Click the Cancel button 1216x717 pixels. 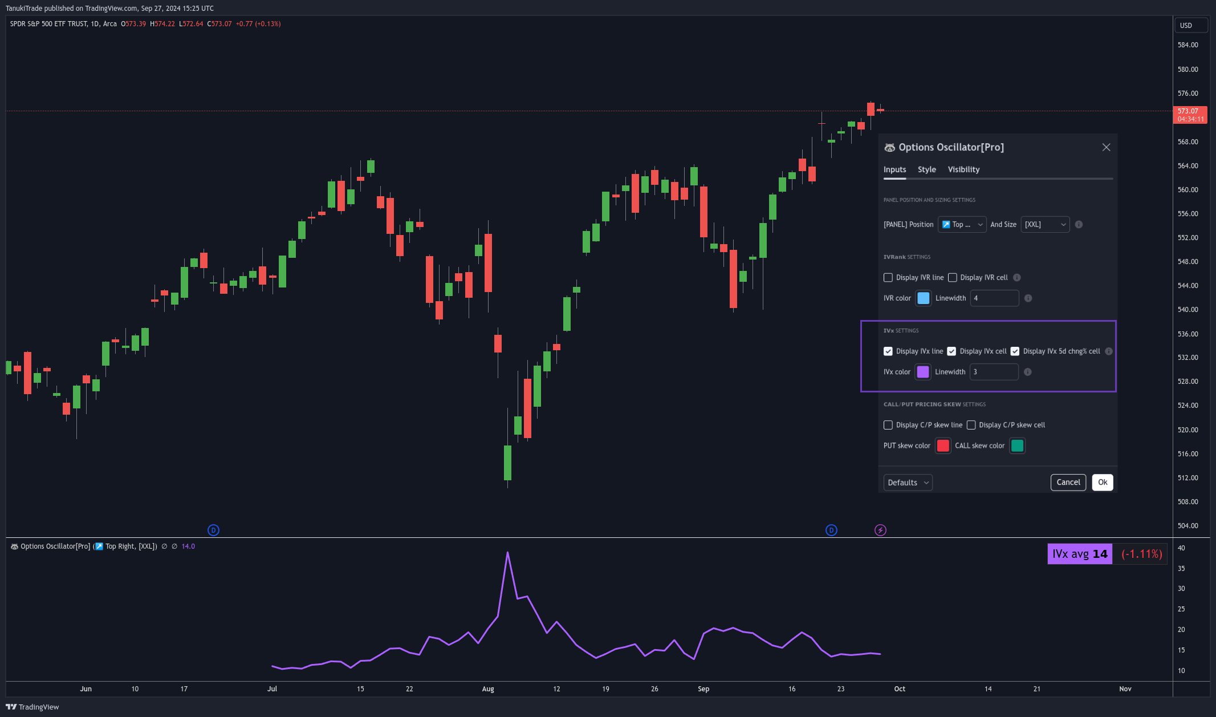pos(1068,483)
